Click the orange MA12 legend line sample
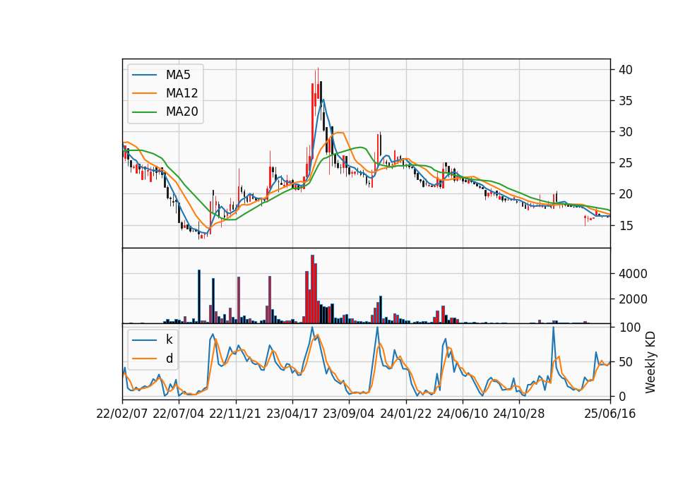678x487 pixels. [144, 93]
